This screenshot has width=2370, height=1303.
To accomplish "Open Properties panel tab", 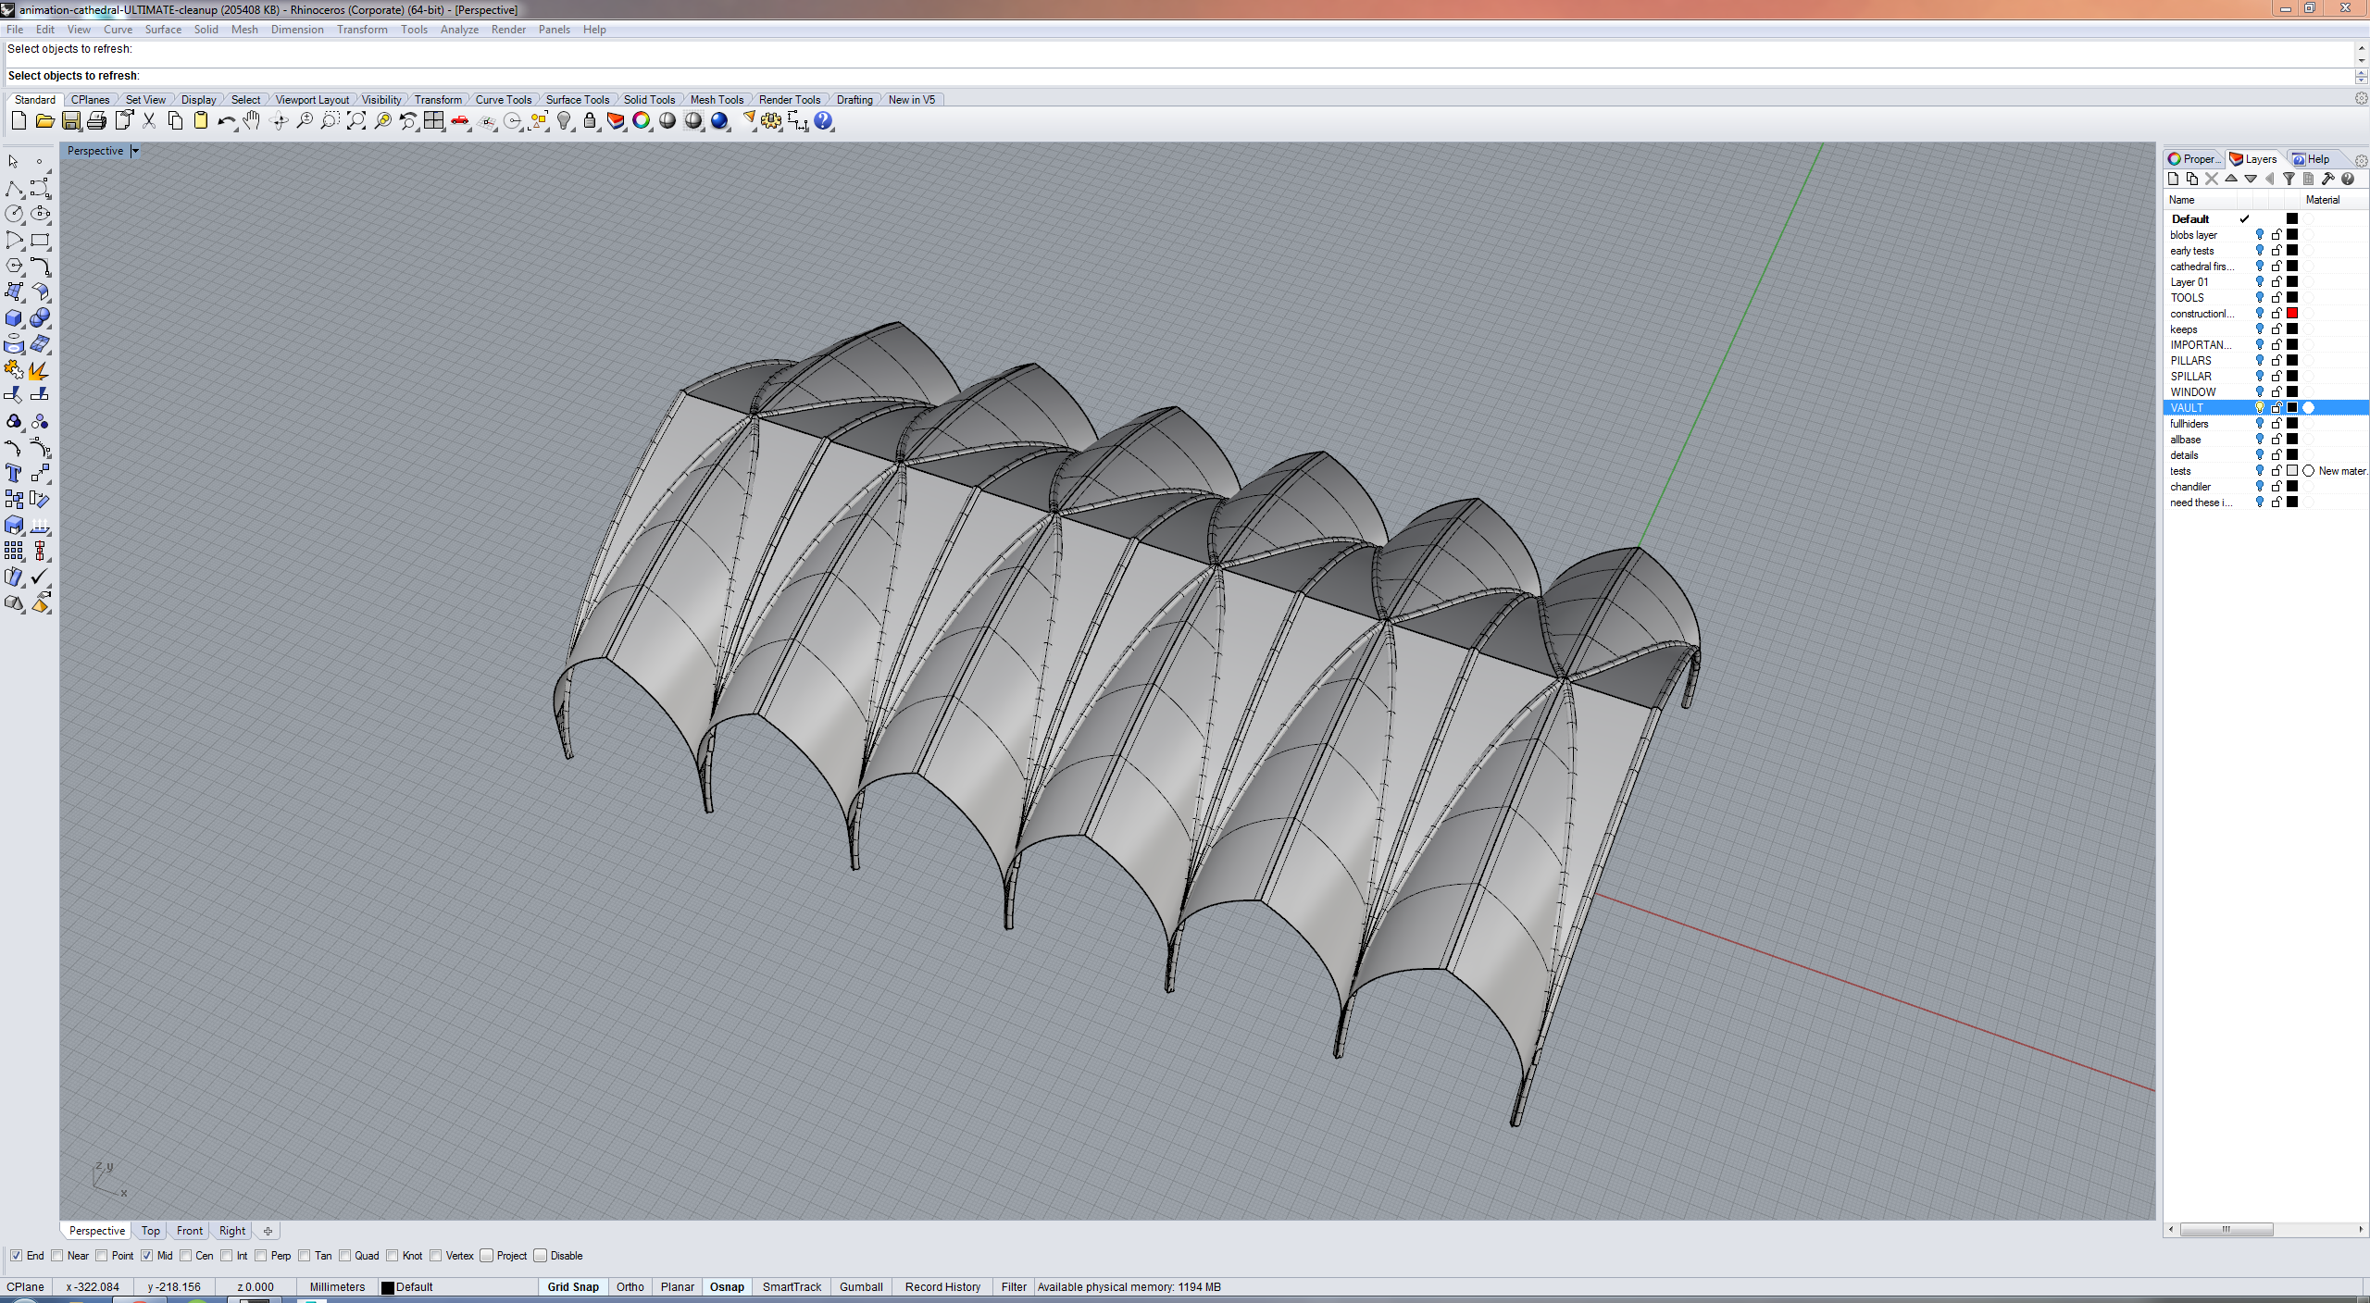I will pyautogui.click(x=2193, y=159).
